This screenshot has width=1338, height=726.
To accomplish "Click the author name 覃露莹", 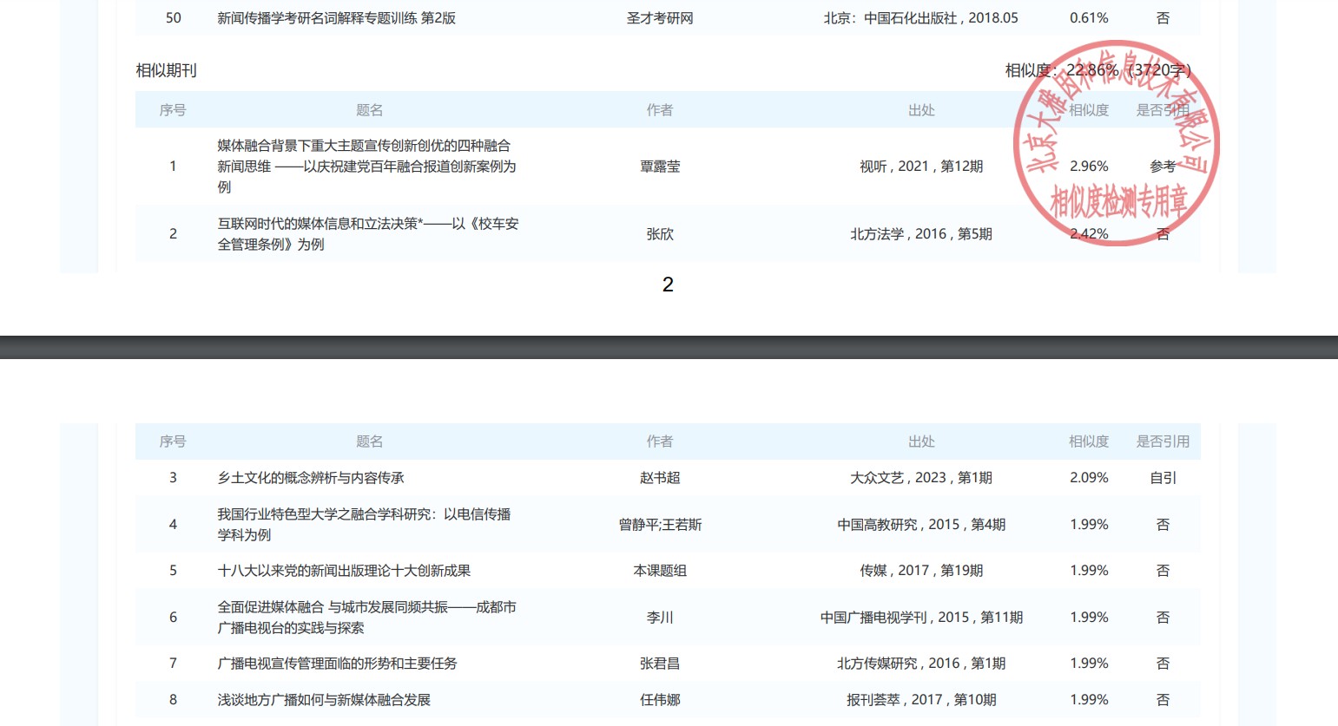I will tap(660, 167).
